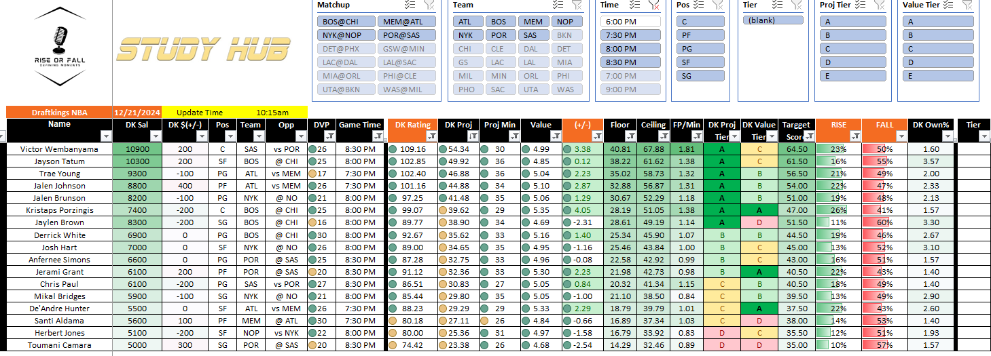Clear filter on the Matchup slicer
Image resolution: width=991 pixels, height=356 pixels.
430,5
